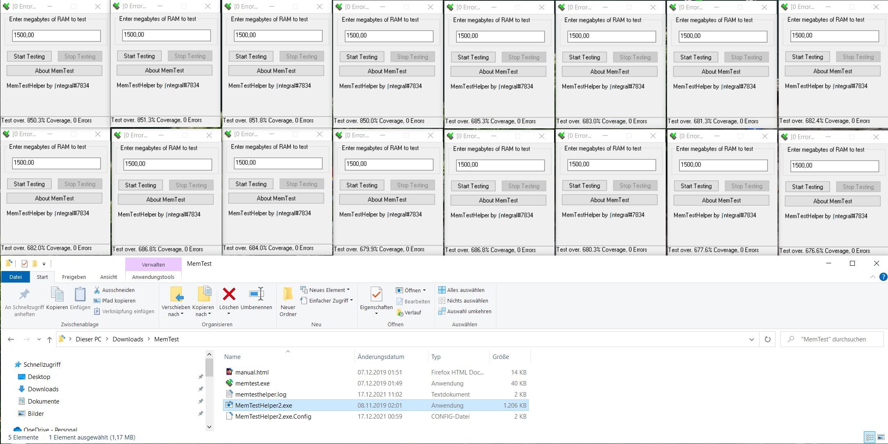Select the manual.html file icon
The height and width of the screenshot is (444, 888).
click(229, 372)
